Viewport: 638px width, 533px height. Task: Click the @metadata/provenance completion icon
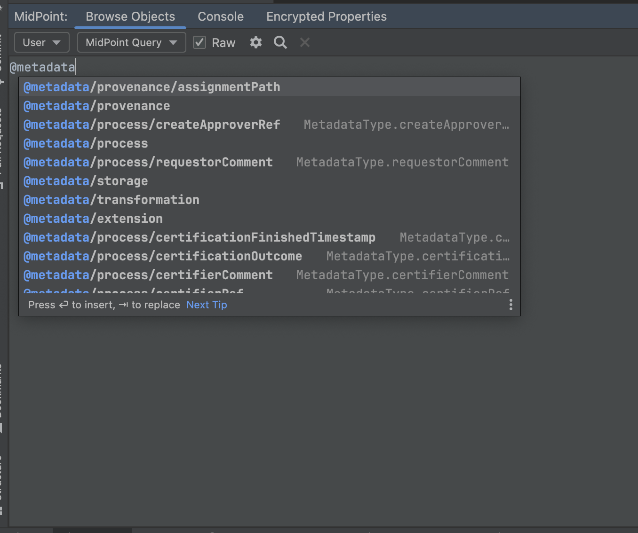[x=56, y=106]
